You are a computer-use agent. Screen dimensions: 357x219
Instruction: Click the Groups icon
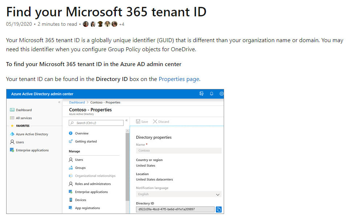point(71,168)
